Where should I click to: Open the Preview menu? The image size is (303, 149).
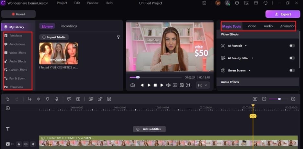[93, 3]
